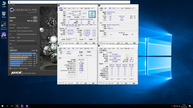
Task: Switch to 关于 tab in CPU-Z mainboard window
Action: (x=132, y=8)
